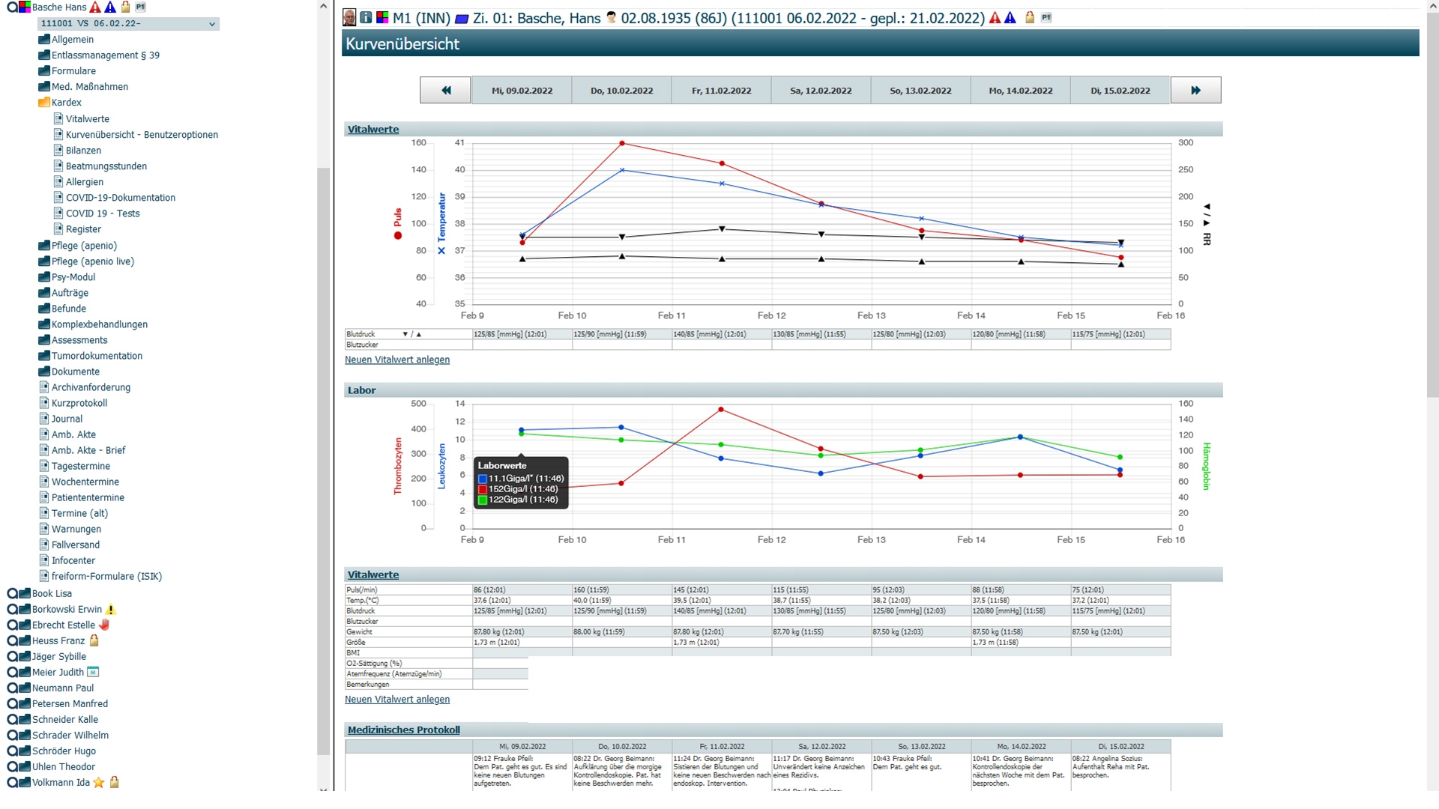Select circle marker next to Uhlen Theodor
The image size is (1439, 809).
[x=12, y=767]
